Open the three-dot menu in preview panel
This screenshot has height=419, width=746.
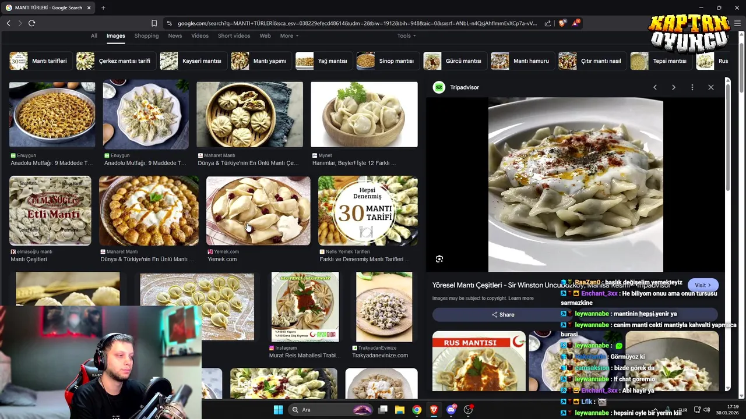pyautogui.click(x=692, y=87)
